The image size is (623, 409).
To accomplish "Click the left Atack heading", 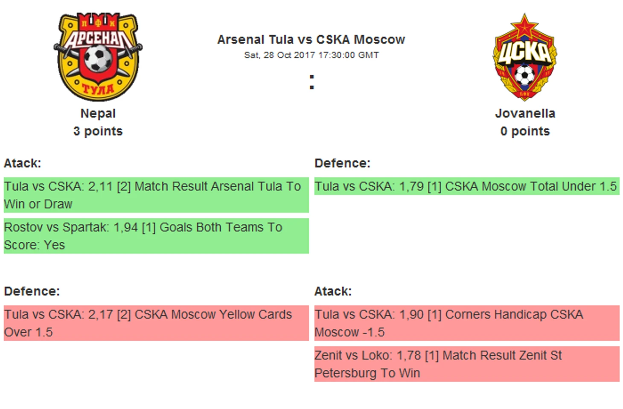I will coord(23,163).
